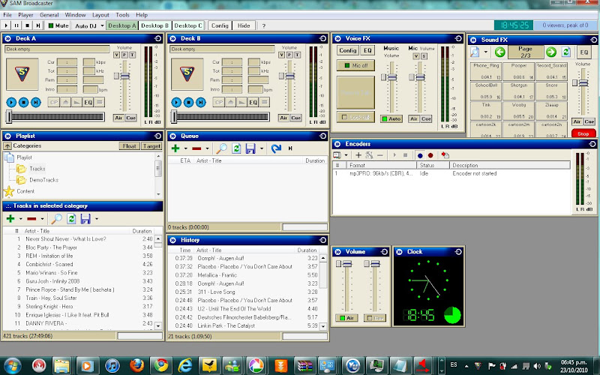Click the Voice FX Config button
The image size is (600, 375).
click(x=347, y=50)
